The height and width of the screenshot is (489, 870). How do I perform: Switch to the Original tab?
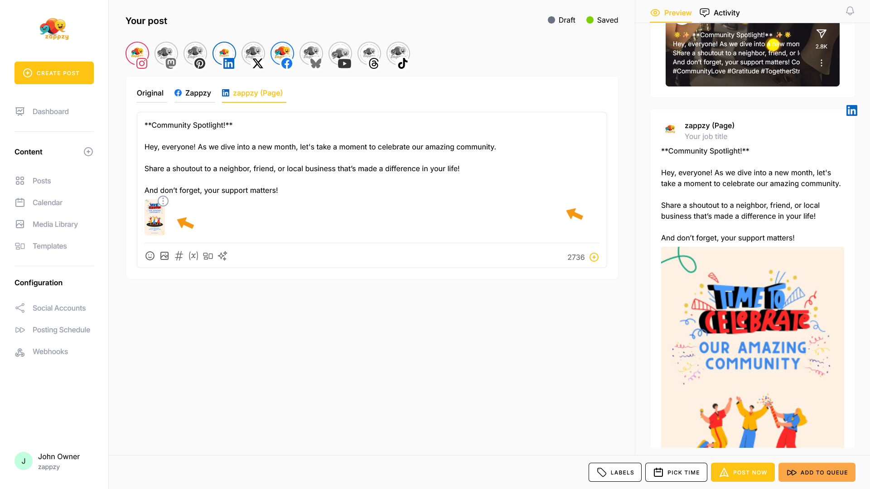coord(150,93)
